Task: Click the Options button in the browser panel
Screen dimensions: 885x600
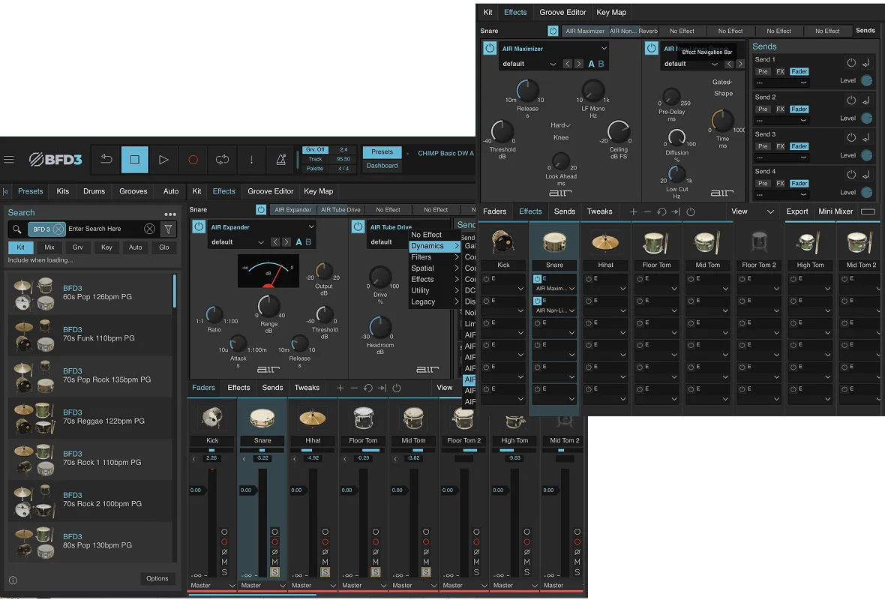Action: [158, 578]
